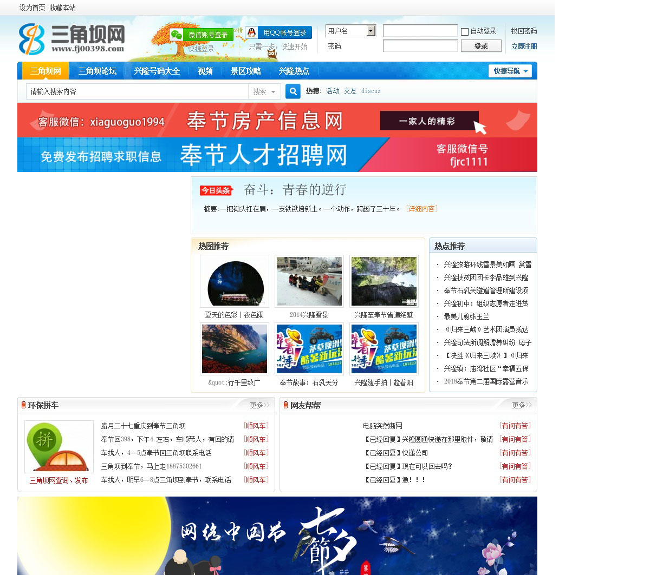
Task: Open the 奉节房产信息网 banner
Action: 277,120
